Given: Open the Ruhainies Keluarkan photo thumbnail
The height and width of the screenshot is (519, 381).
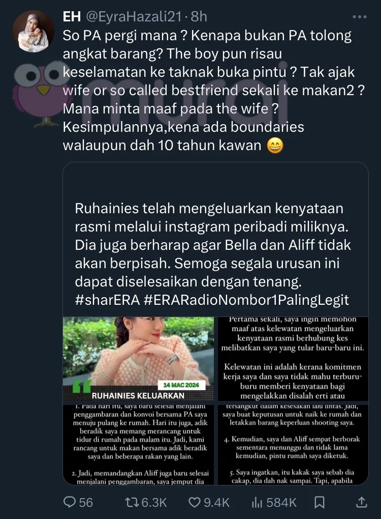Looking at the screenshot, I should tap(139, 359).
